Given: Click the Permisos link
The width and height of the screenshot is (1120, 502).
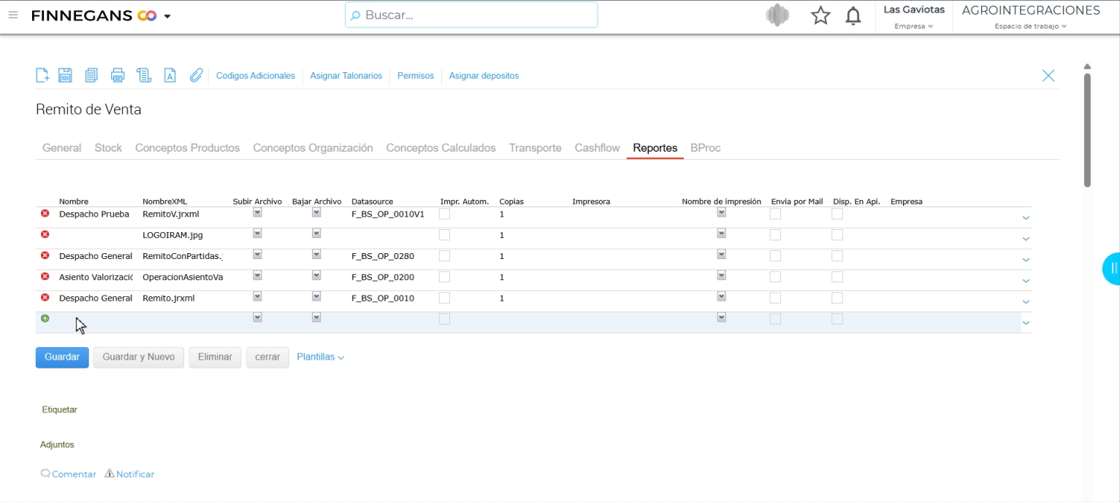Looking at the screenshot, I should pos(416,76).
